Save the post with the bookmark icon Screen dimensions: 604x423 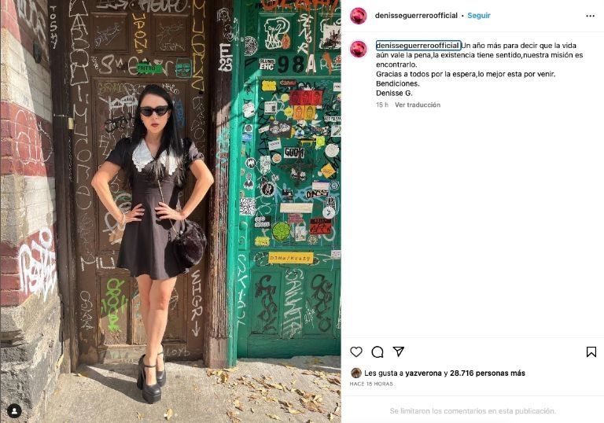(591, 351)
